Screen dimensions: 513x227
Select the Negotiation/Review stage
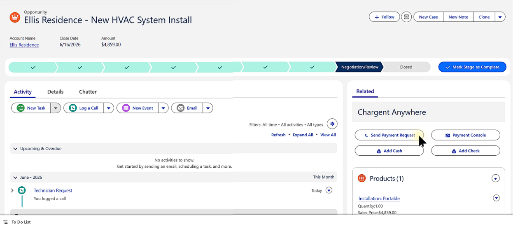tap(359, 67)
